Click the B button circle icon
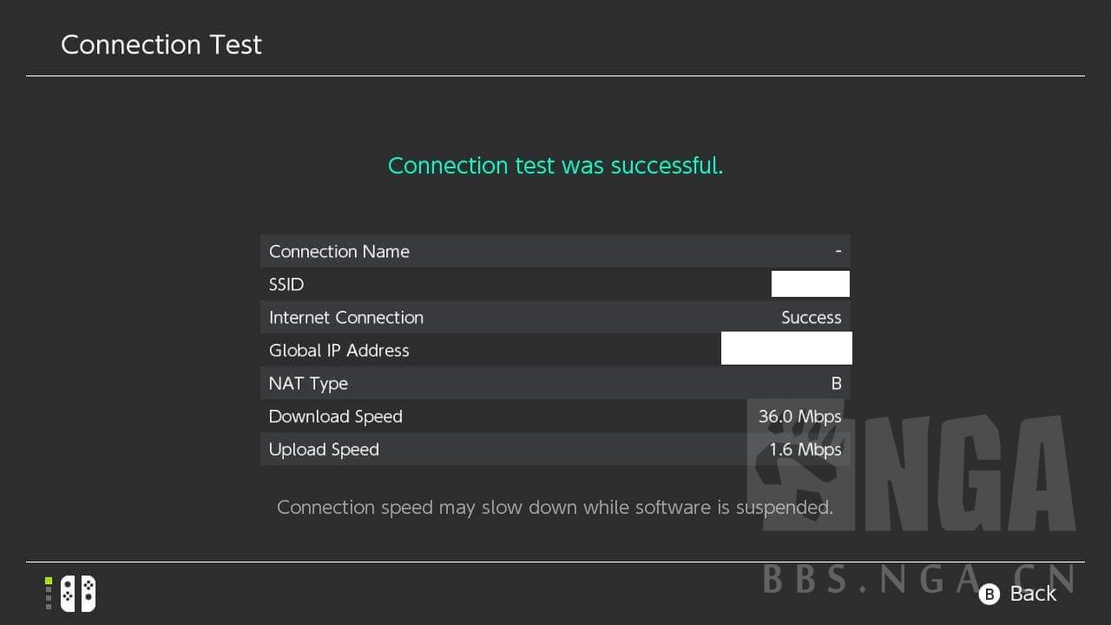Image resolution: width=1111 pixels, height=625 pixels. (989, 595)
